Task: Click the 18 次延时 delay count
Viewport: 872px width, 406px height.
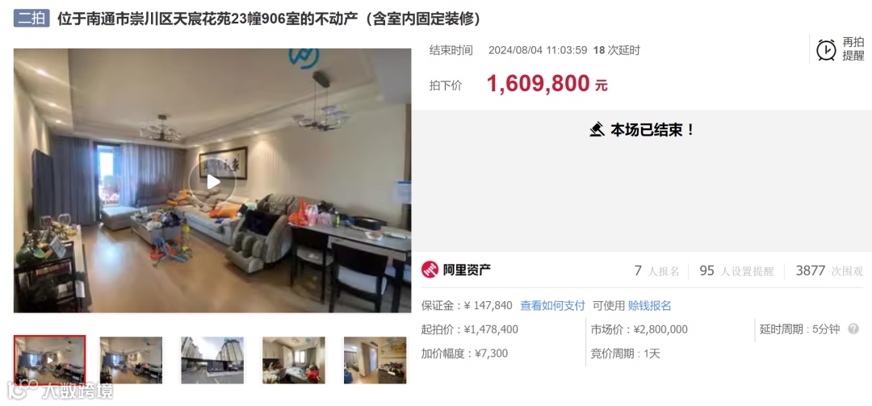Action: pyautogui.click(x=617, y=50)
